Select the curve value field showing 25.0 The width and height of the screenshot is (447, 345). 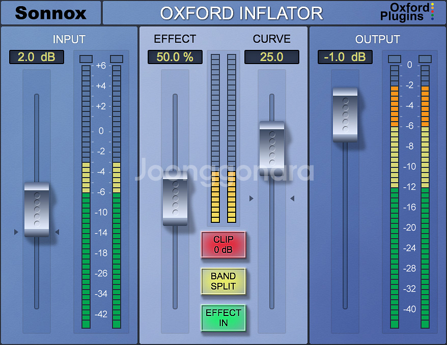(271, 57)
